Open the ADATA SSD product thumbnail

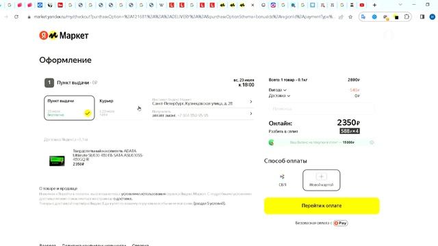[57, 161]
